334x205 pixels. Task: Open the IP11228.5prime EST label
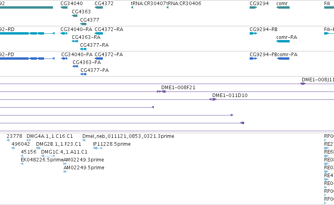(x=112, y=144)
